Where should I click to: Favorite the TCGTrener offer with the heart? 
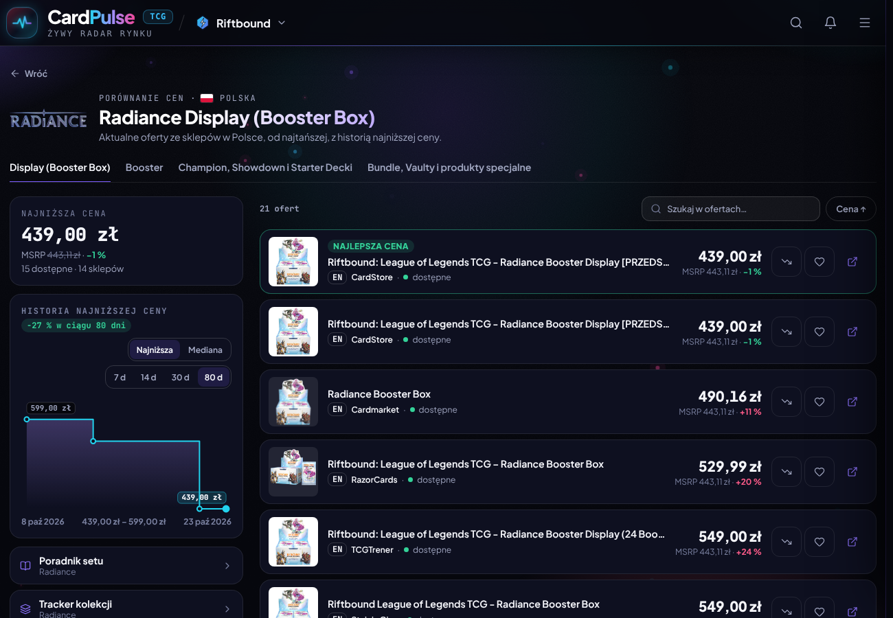(819, 542)
